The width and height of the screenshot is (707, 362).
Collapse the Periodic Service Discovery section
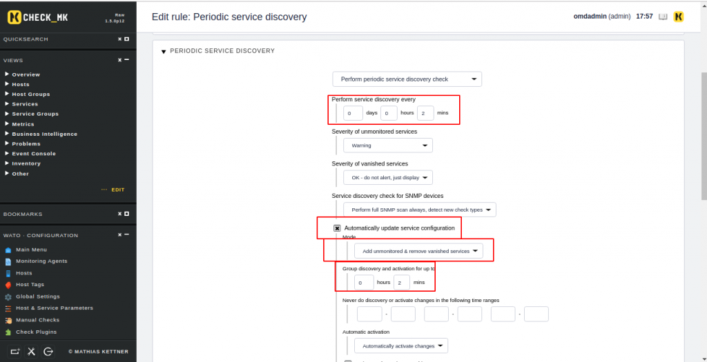(164, 51)
